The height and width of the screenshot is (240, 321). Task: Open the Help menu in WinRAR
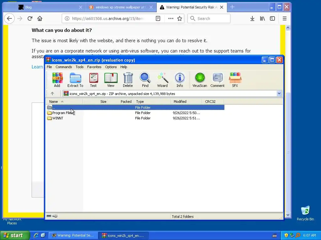pyautogui.click(x=124, y=67)
